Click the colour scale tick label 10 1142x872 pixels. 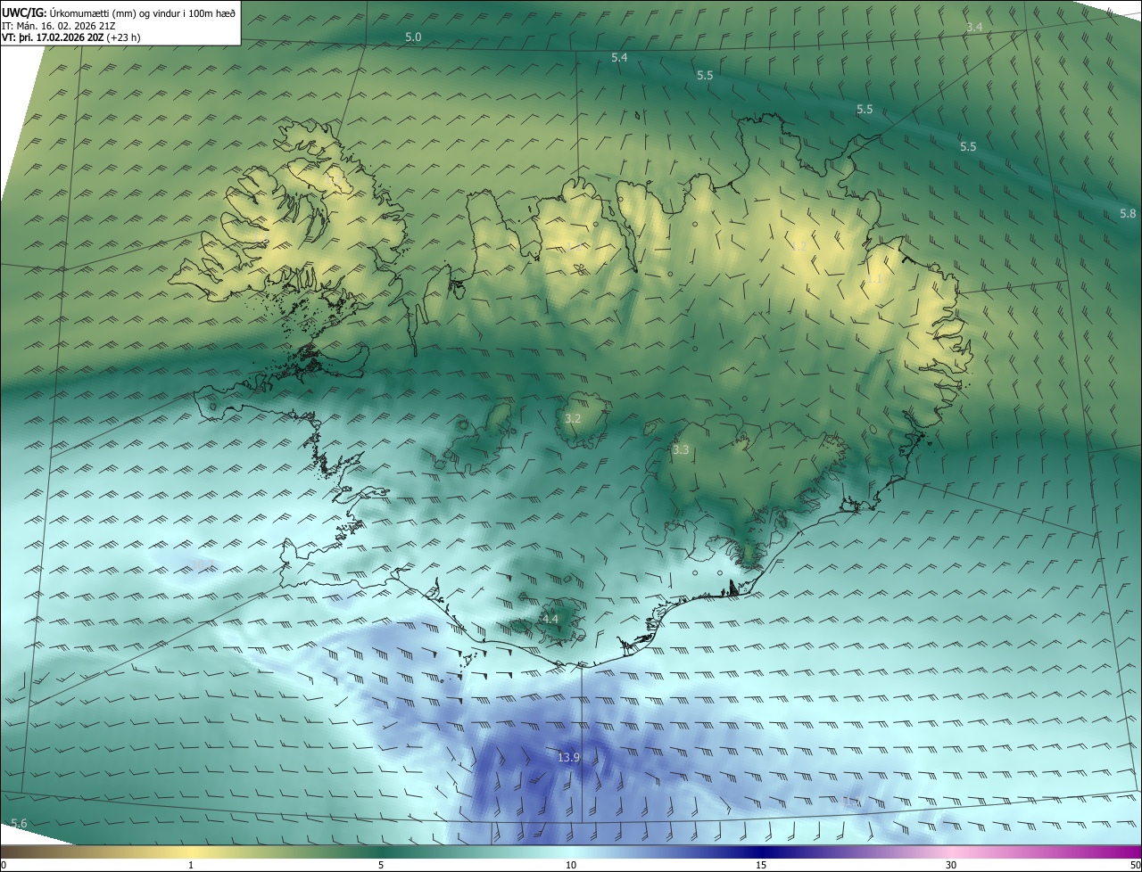[x=571, y=865]
